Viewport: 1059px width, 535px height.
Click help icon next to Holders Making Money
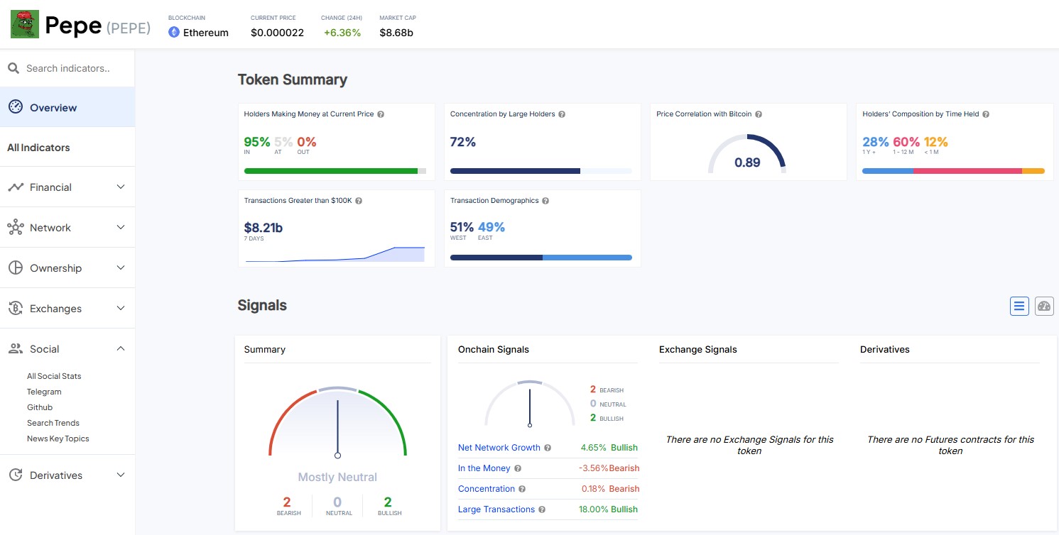[381, 114]
